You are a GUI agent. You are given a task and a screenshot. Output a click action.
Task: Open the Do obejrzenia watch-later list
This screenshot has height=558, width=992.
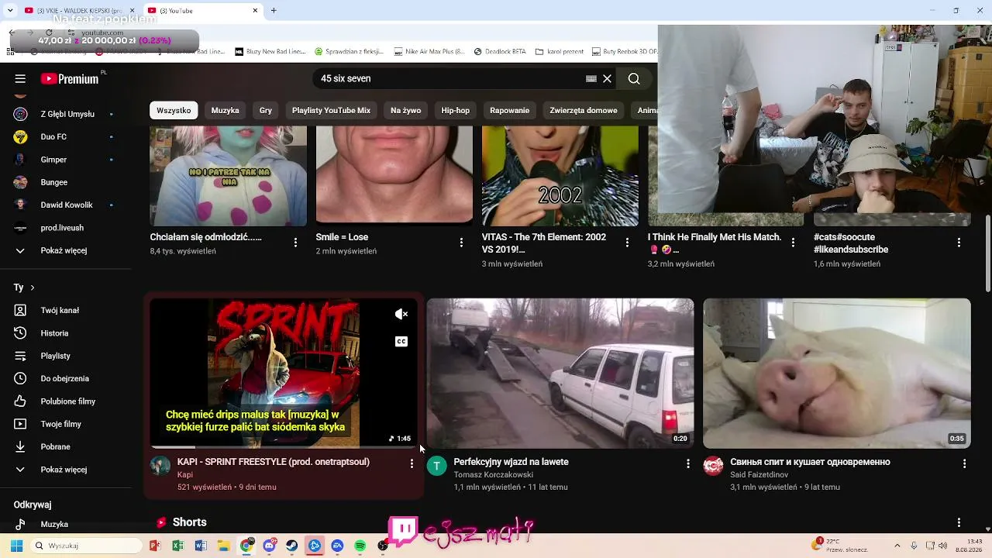point(66,378)
